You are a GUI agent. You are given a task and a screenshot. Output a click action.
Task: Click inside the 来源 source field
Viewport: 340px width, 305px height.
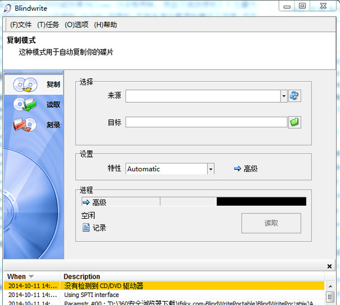[203, 96]
